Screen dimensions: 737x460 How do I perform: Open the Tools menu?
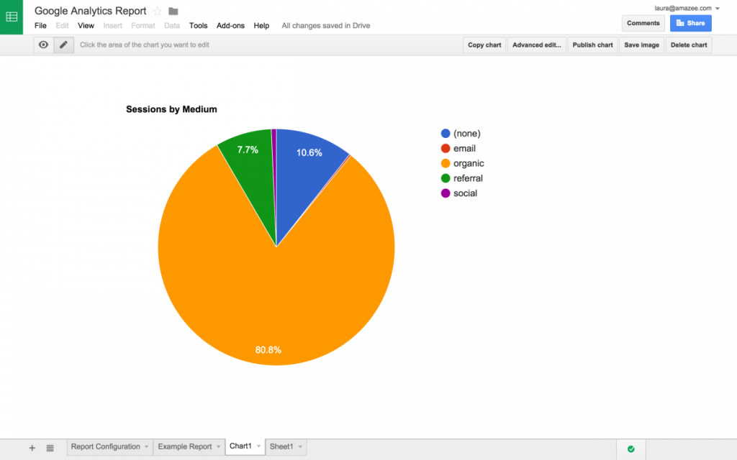coord(198,26)
